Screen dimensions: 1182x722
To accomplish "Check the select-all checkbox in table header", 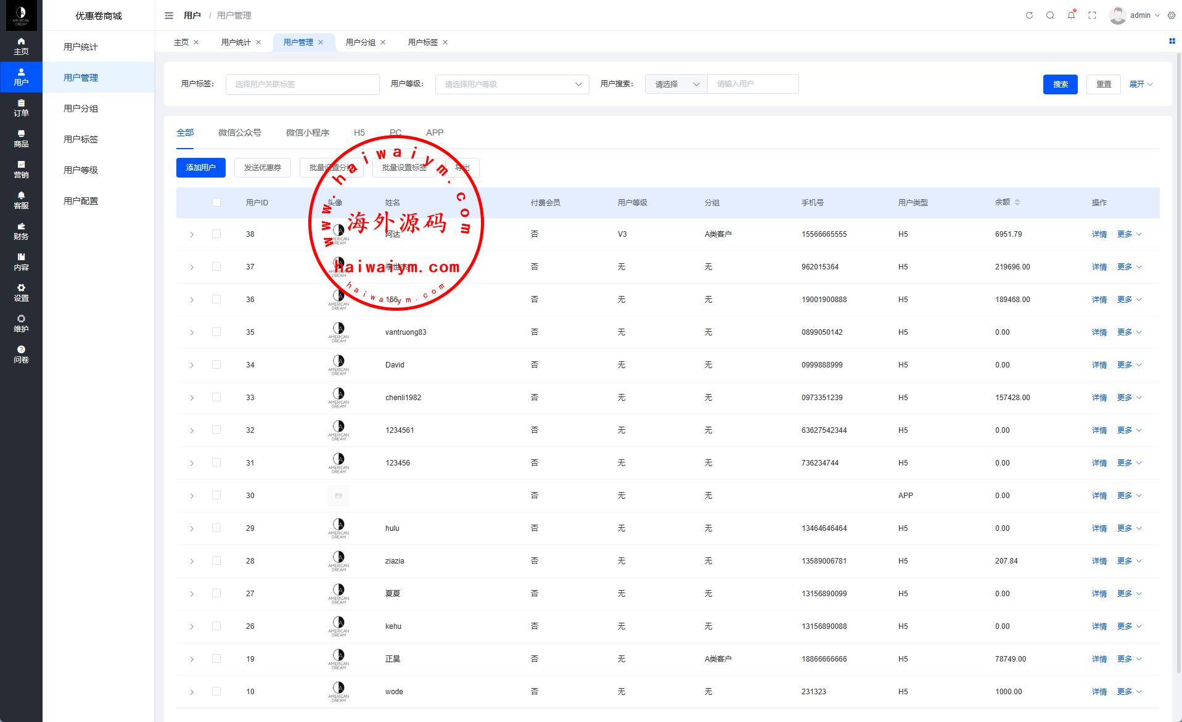I will (x=216, y=202).
